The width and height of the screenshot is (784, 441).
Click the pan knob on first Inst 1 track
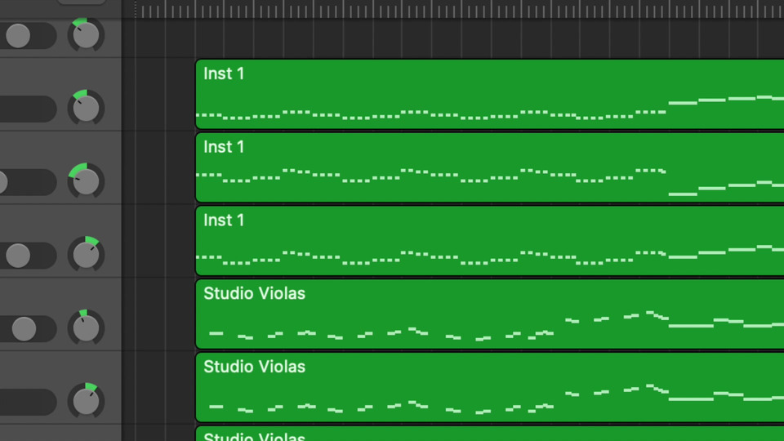tap(86, 108)
